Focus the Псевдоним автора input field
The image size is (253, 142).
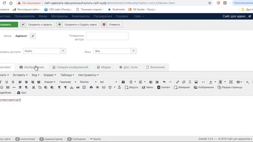[107, 36]
